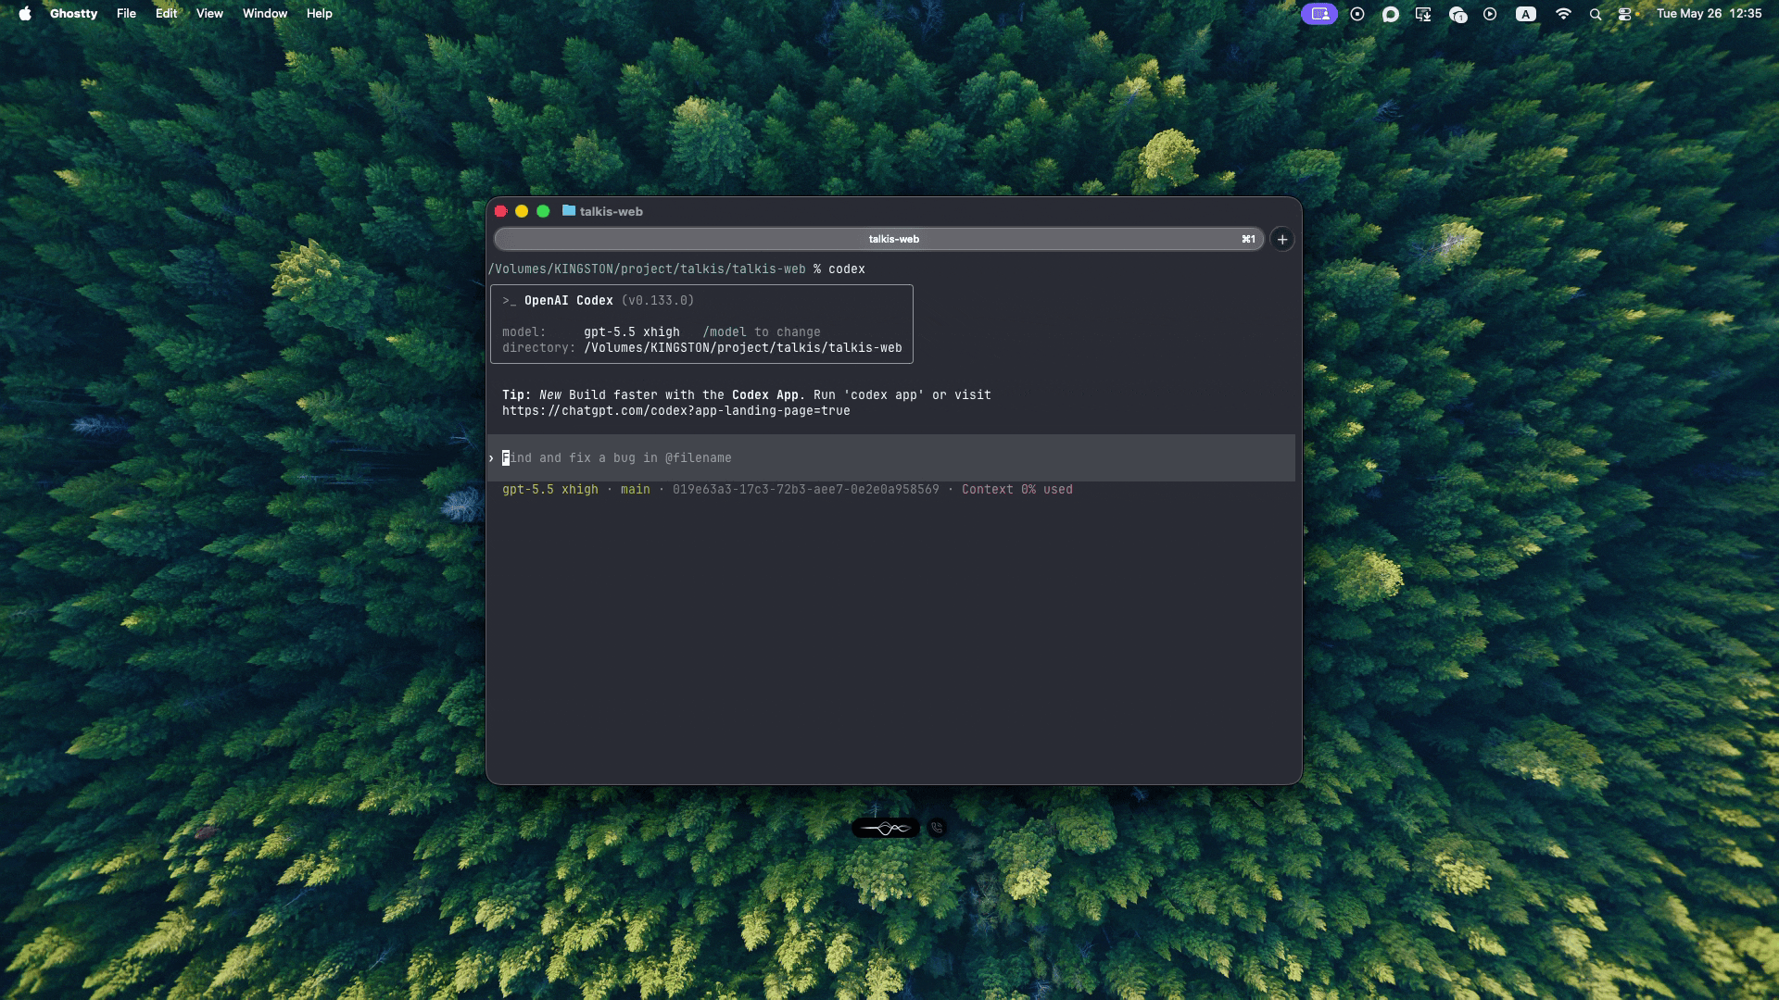Open the Apple menu
Viewport: 1779px width, 1000px height.
(25, 14)
